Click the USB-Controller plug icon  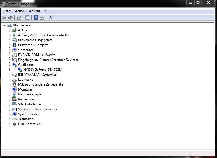coord(15,124)
